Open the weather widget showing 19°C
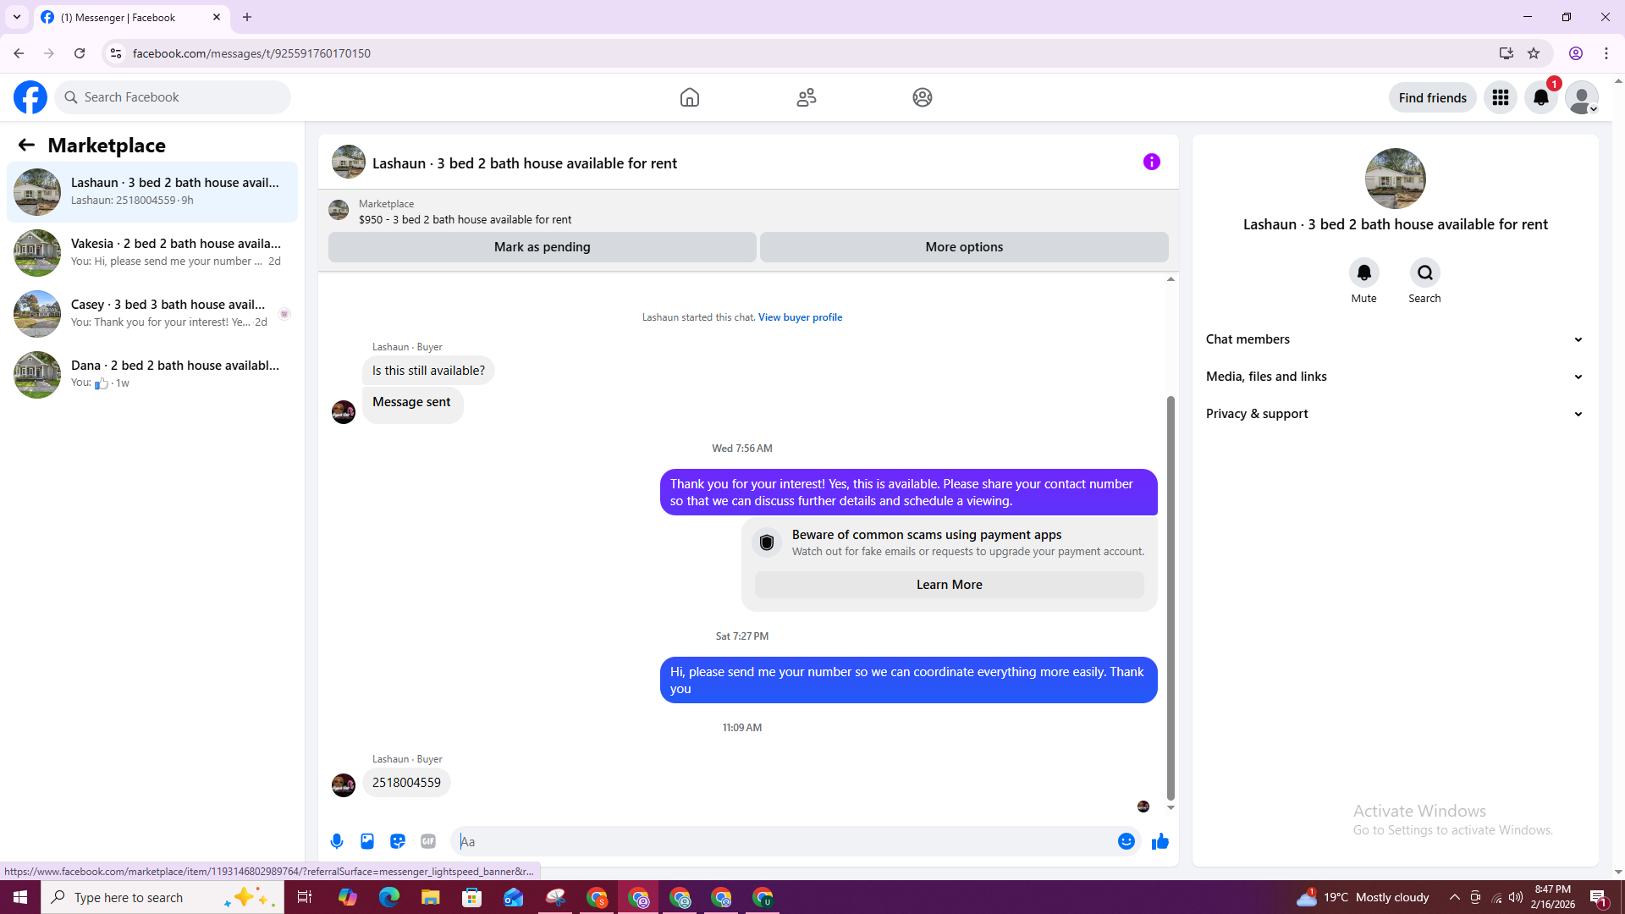 pyautogui.click(x=1363, y=897)
